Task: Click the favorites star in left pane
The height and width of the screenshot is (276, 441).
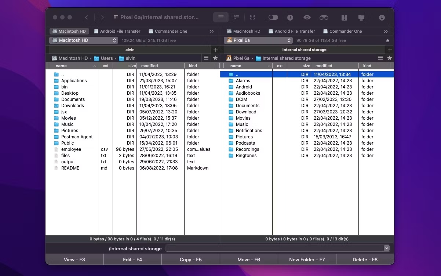Action: [215, 58]
